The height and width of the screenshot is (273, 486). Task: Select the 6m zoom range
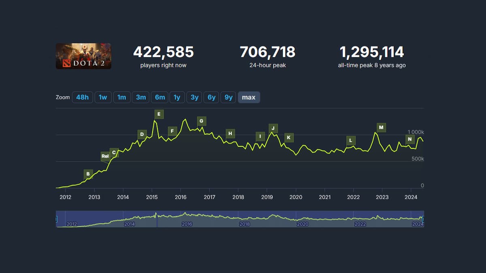coord(160,97)
